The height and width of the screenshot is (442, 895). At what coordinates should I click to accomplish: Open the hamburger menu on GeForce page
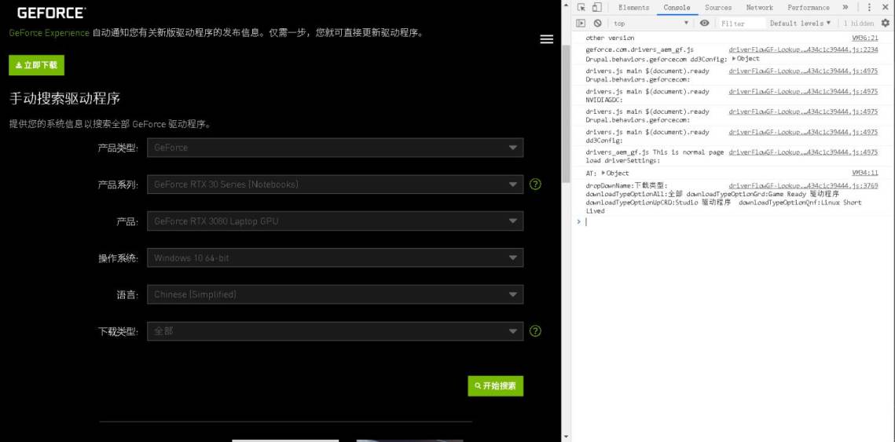(x=546, y=38)
